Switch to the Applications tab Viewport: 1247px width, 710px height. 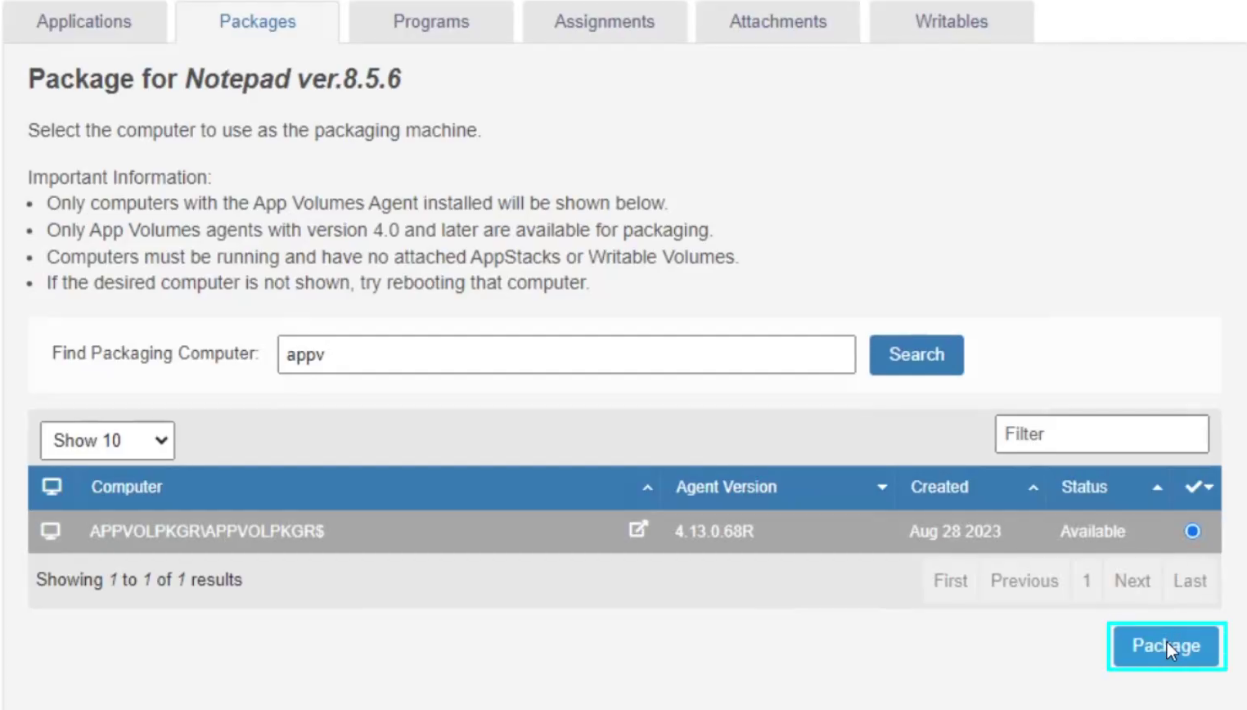(83, 22)
